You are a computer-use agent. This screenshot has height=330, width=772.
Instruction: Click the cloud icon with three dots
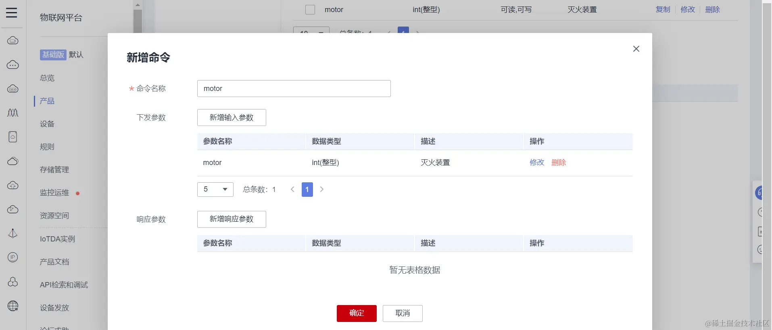coord(13,65)
